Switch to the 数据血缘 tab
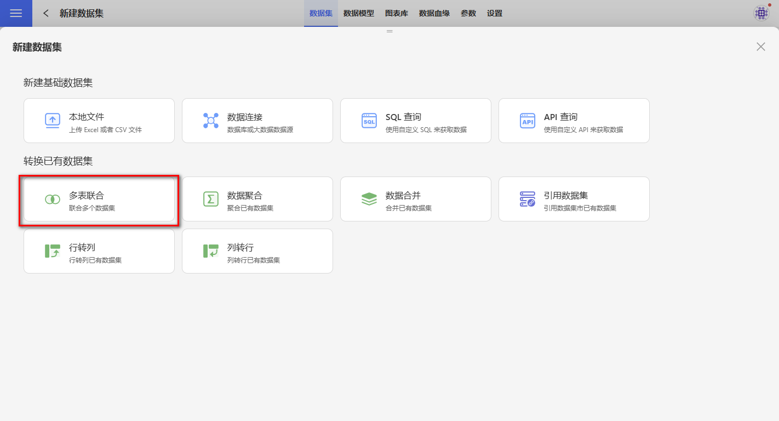Viewport: 779px width, 421px height. tap(434, 13)
